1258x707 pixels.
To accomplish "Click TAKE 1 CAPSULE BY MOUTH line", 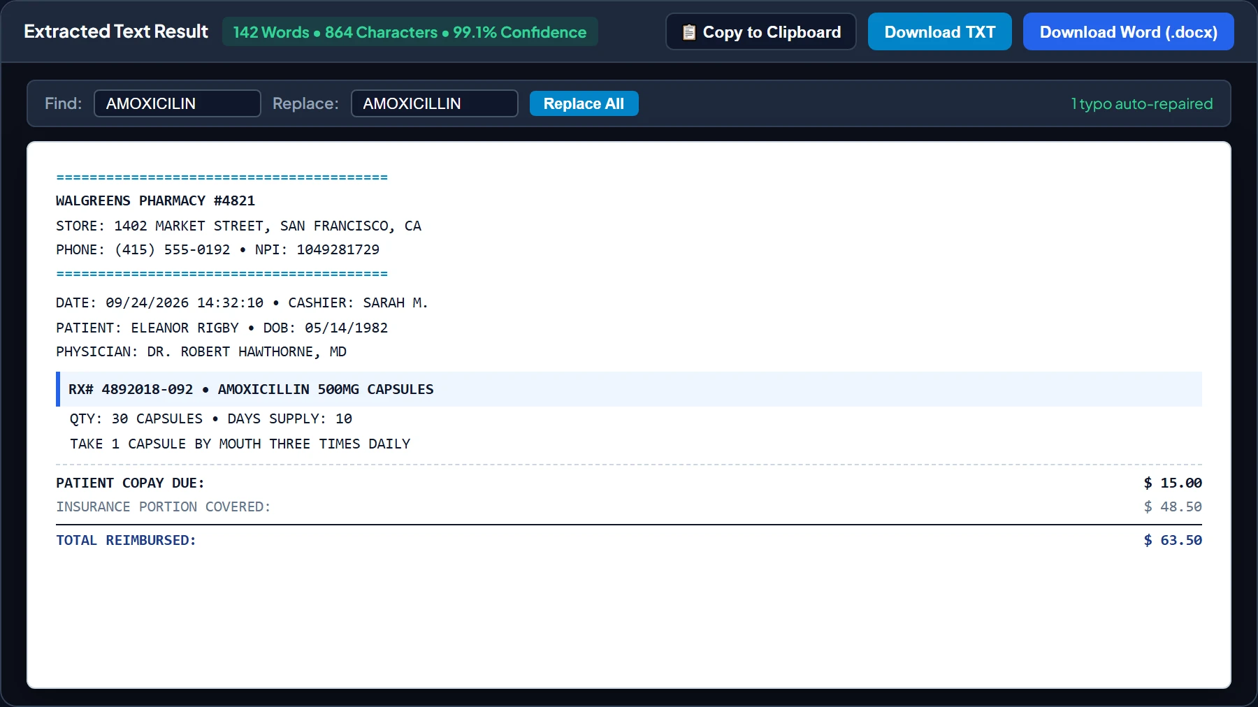I will pos(240,444).
